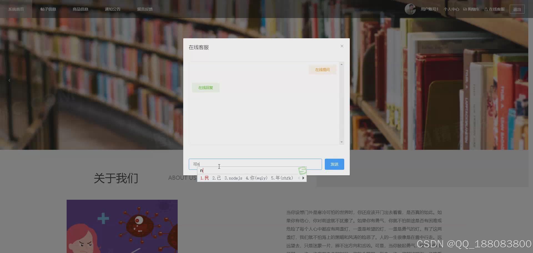Open the 系统首页 menu item

pyautogui.click(x=16, y=9)
